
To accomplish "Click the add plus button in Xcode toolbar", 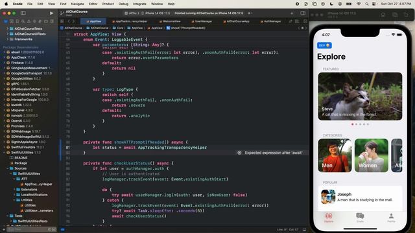I will coord(292,13).
